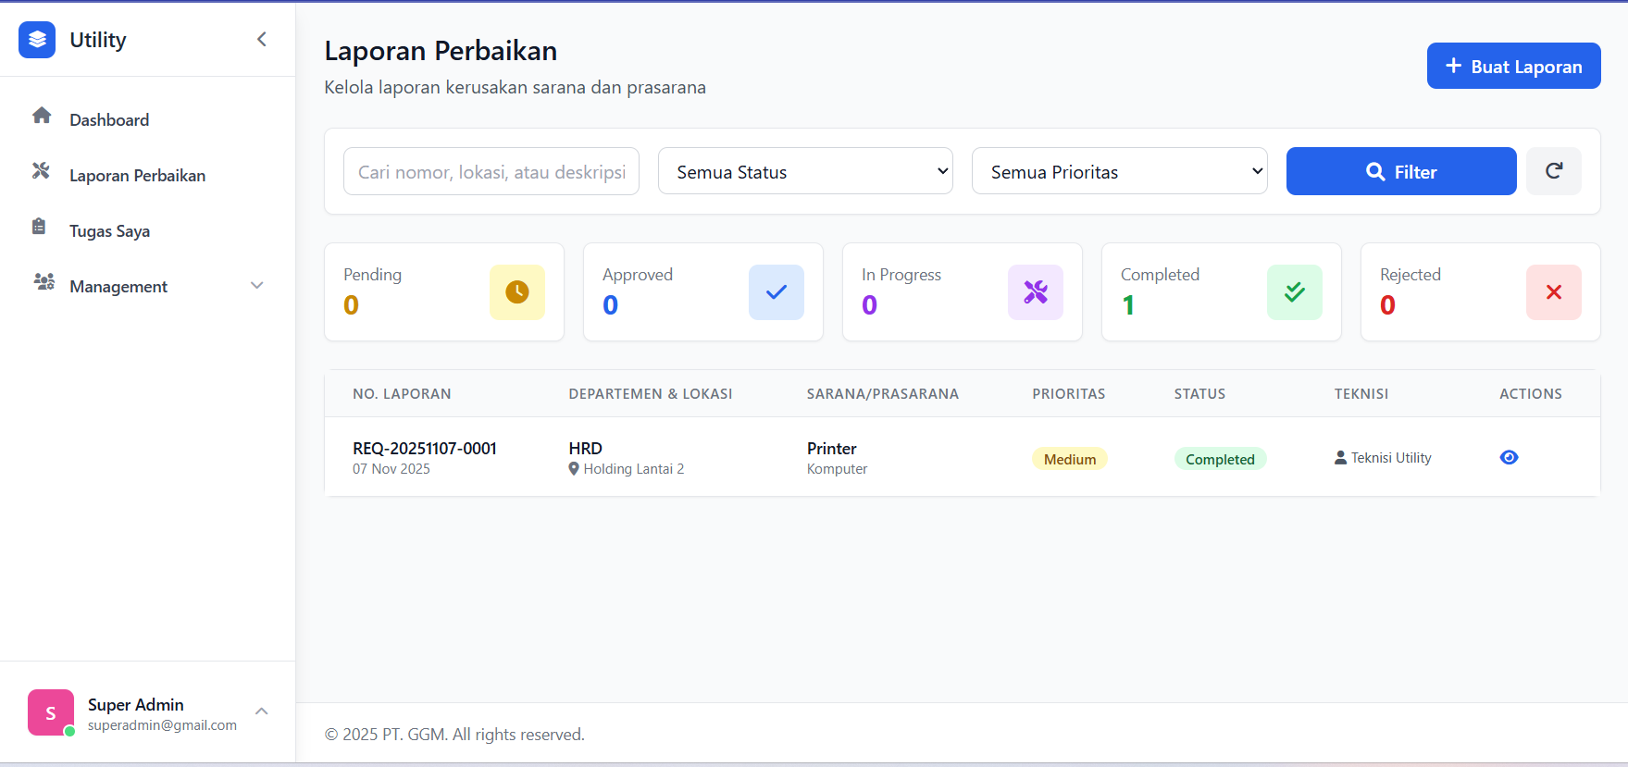
Task: Click the person icon beside Teknisi Utility
Action: coord(1340,458)
